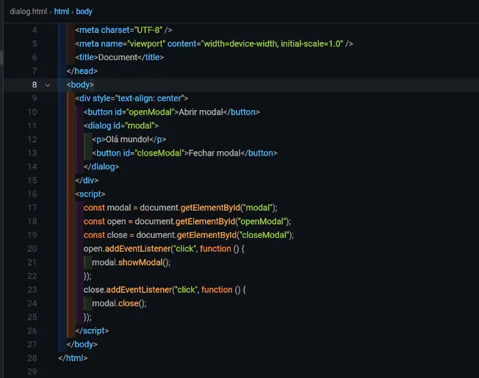Click the opening <script> tag
The image size is (479, 378).
(x=90, y=194)
